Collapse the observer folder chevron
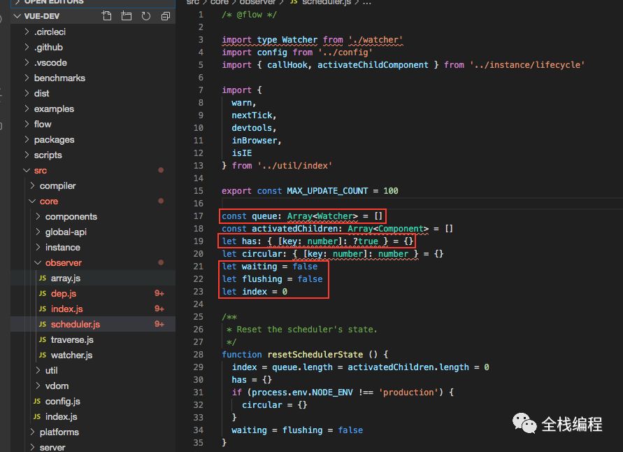 pos(38,262)
